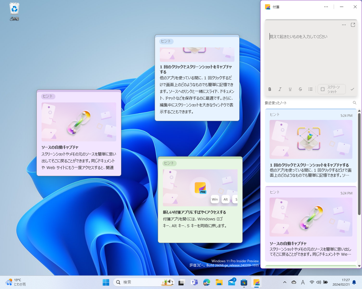
Task: Open the Start menu
Action: click(x=106, y=282)
